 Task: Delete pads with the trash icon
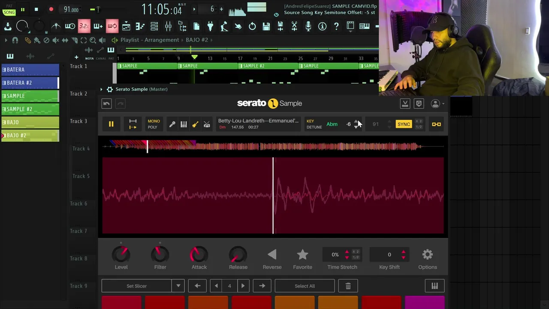[x=348, y=286]
